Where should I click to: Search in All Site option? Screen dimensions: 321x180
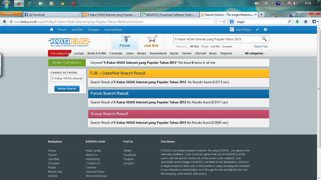coord(194,46)
